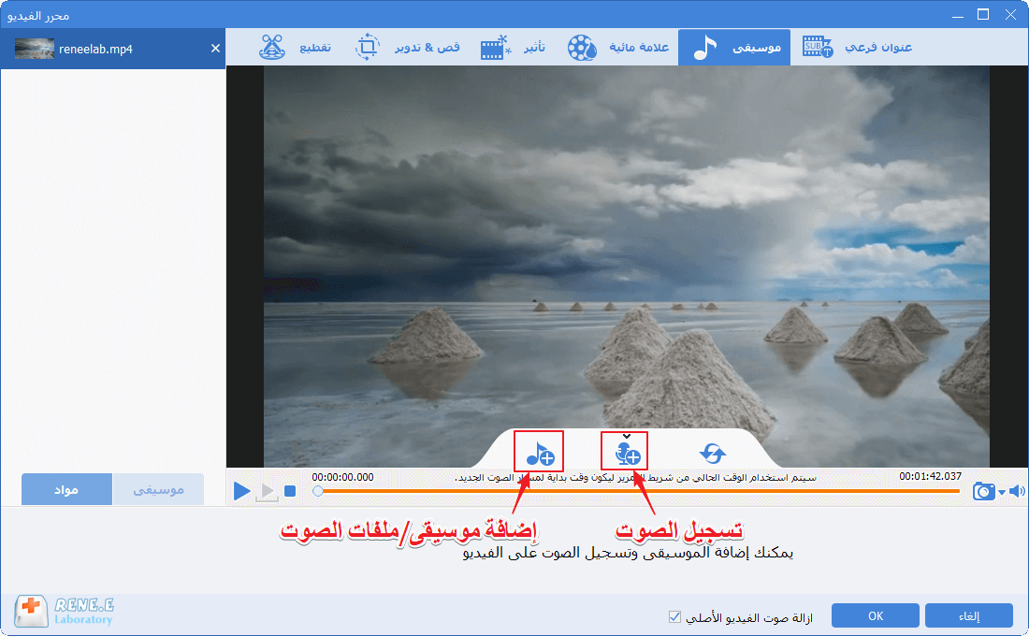
Task: Open the snapshot dropdown arrow
Action: click(x=1002, y=492)
